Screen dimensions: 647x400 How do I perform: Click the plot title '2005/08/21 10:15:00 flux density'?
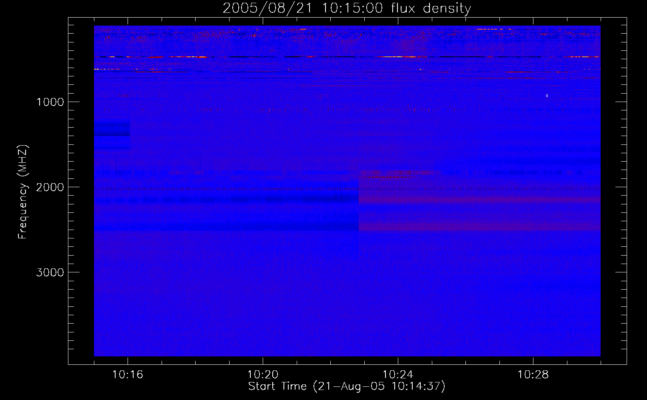click(x=347, y=8)
